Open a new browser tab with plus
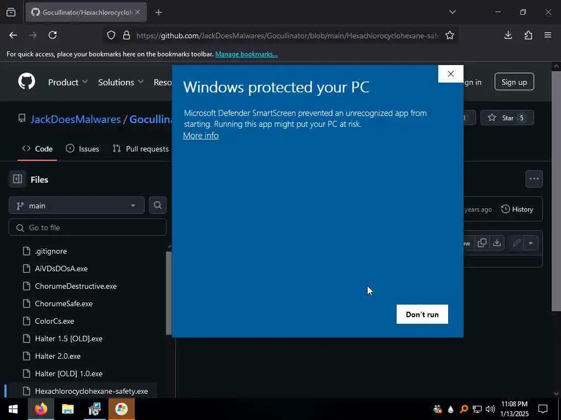Screen dimensions: 561x420 (x=158, y=13)
